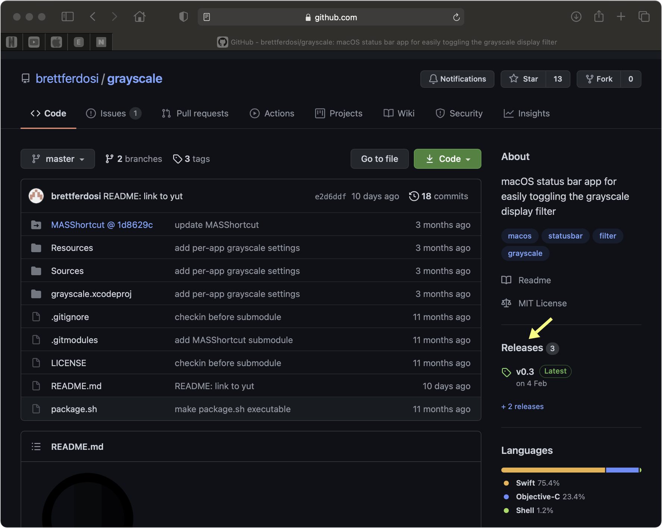Show Reader view icon in address bar
The image size is (662, 528).
click(x=207, y=17)
